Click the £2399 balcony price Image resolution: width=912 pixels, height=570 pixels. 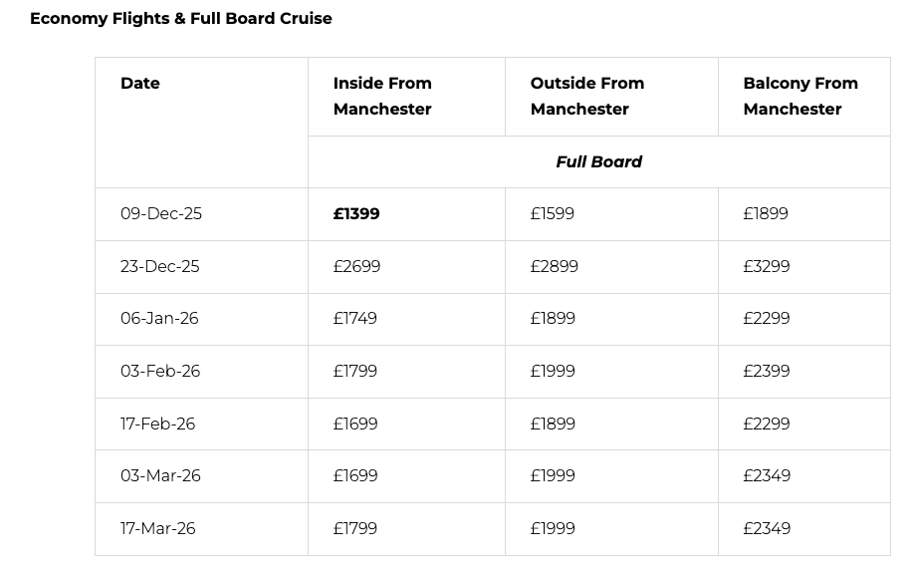[x=767, y=371]
